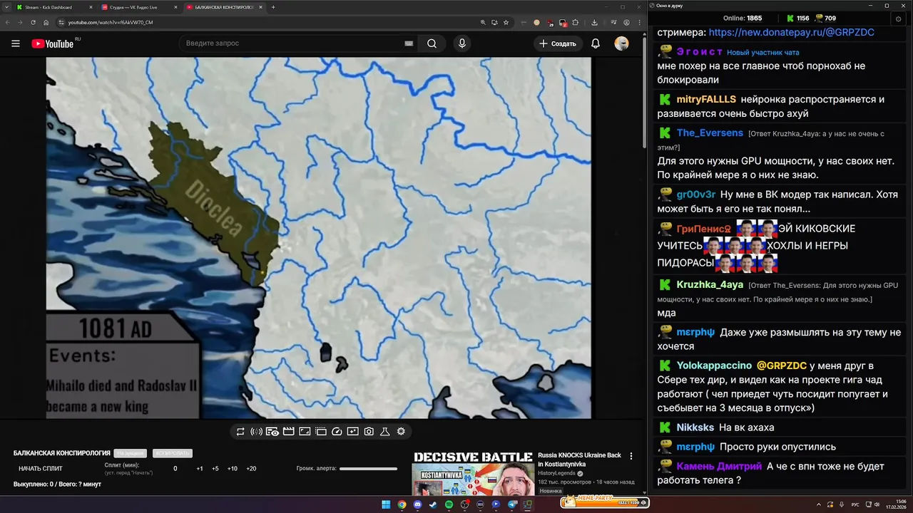This screenshot has height=513, width=913.
Task: Open the Russia KNOCKS Ukraine Back title link
Action: click(579, 460)
